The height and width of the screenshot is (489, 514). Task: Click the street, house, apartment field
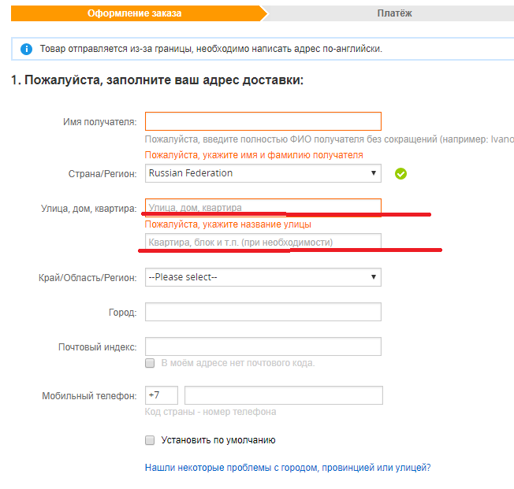[263, 208]
